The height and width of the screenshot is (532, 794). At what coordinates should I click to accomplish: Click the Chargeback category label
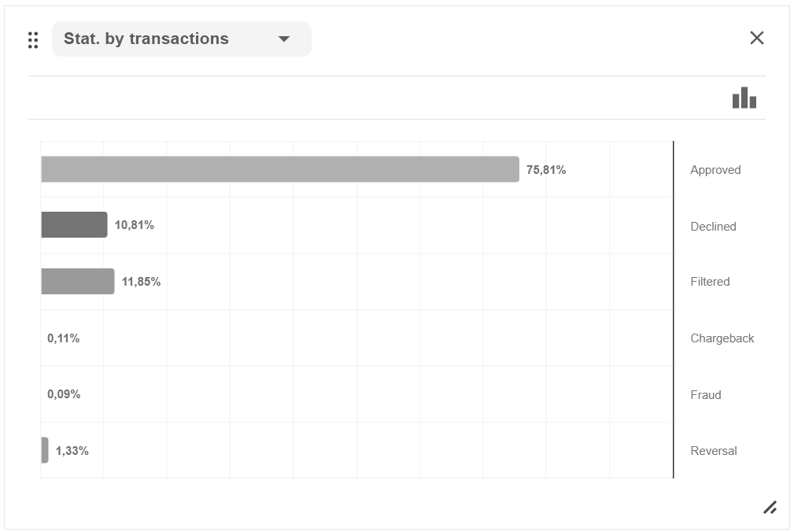point(722,338)
